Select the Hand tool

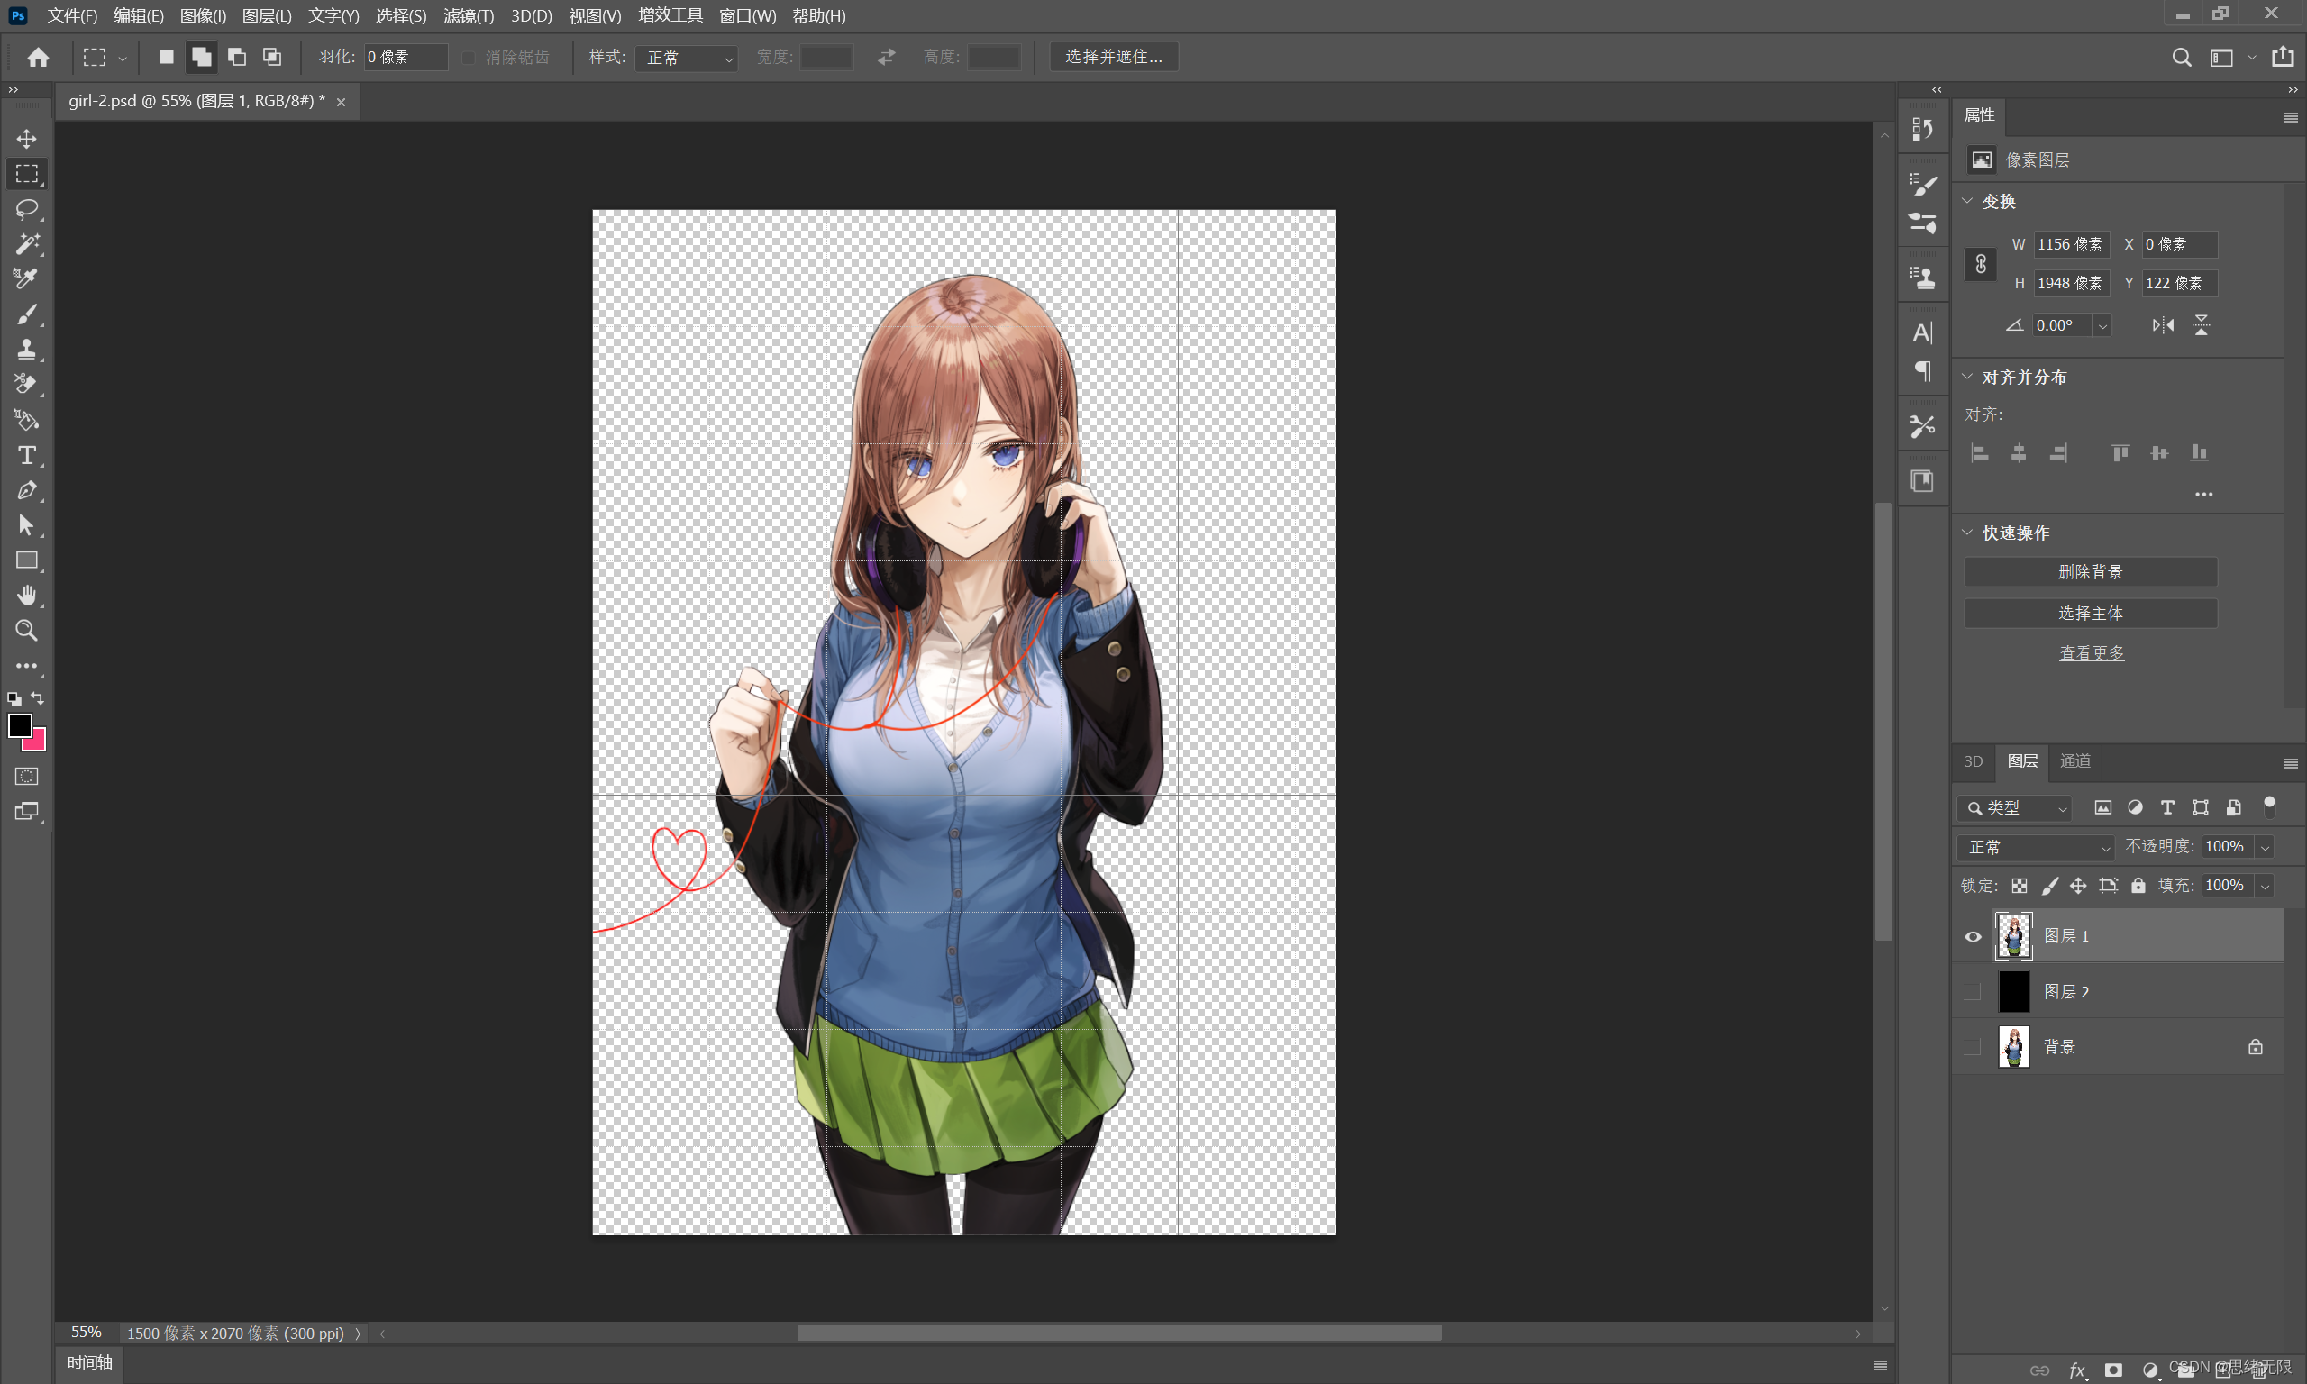26,595
